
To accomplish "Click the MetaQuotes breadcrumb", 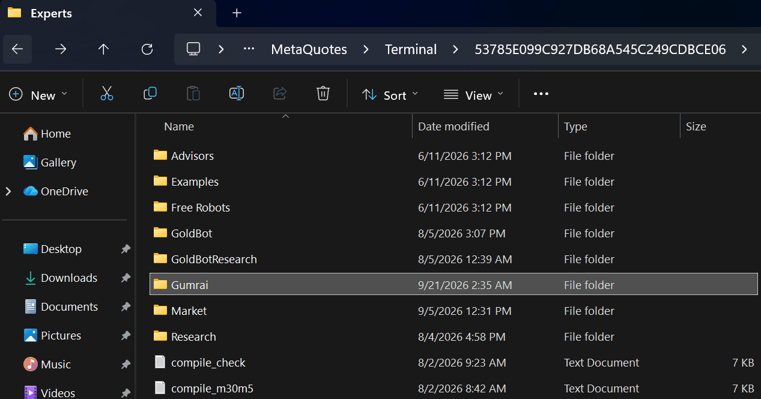I will click(309, 49).
